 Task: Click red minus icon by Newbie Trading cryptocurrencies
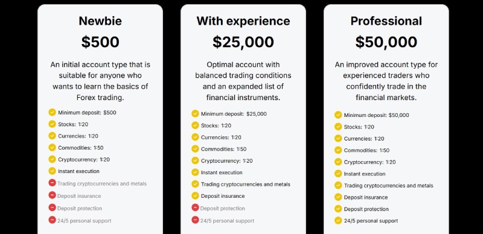[x=52, y=183]
